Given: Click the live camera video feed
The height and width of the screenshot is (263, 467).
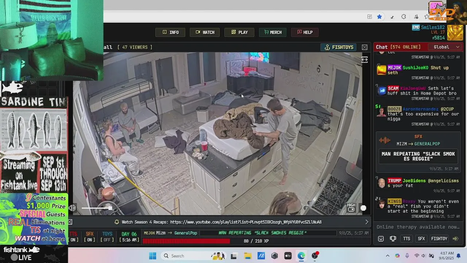Looking at the screenshot, I should [x=217, y=133].
